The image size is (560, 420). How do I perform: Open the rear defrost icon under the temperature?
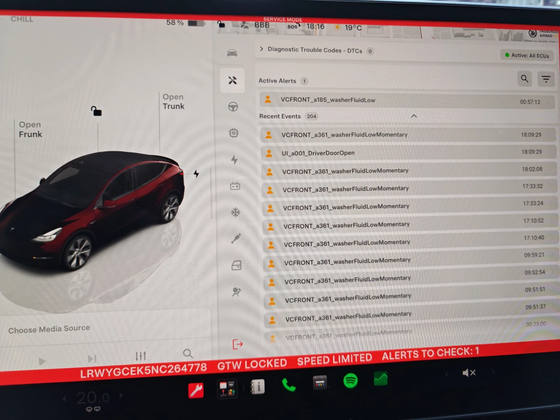97,409
